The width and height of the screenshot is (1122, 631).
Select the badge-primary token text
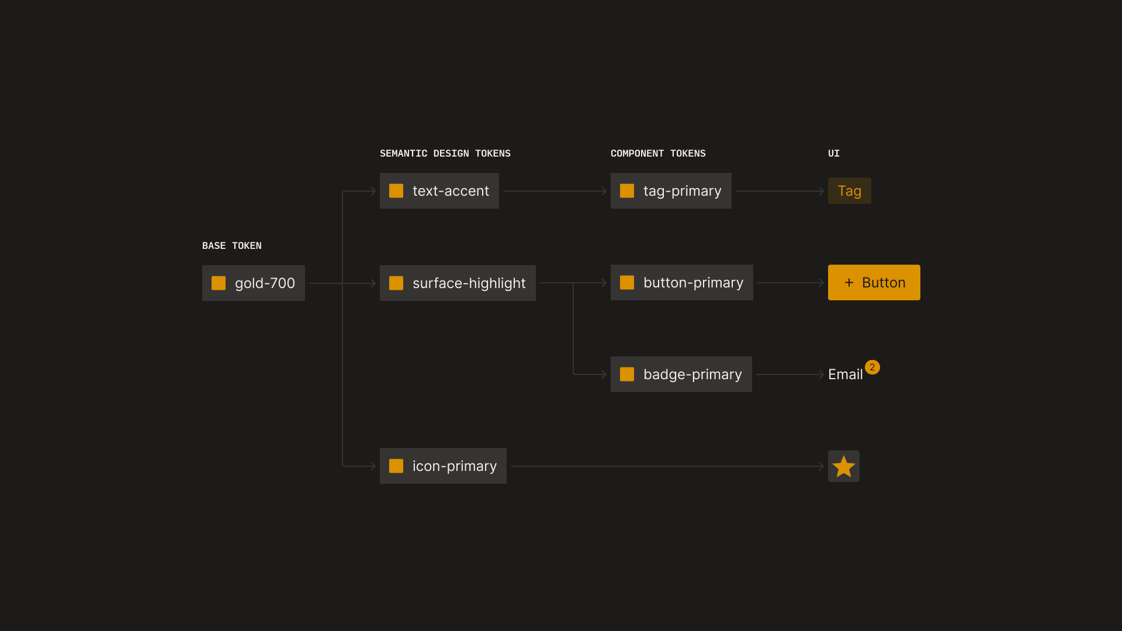coord(692,375)
